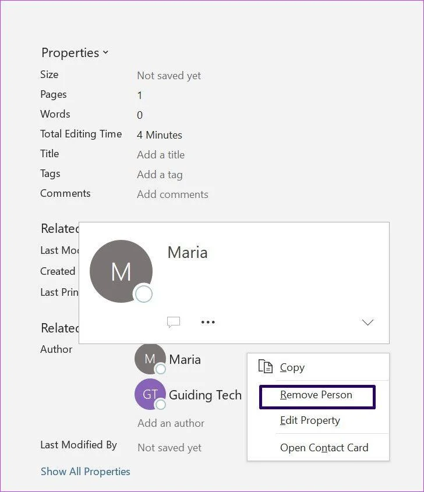Image resolution: width=424 pixels, height=492 pixels.
Task: Click the Tags label
Action: coord(50,174)
